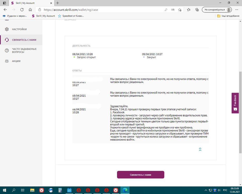Open the Settings (НАСТРОЙКИ) gear icon
This screenshot has height=194, width=242.
(x=7, y=29)
